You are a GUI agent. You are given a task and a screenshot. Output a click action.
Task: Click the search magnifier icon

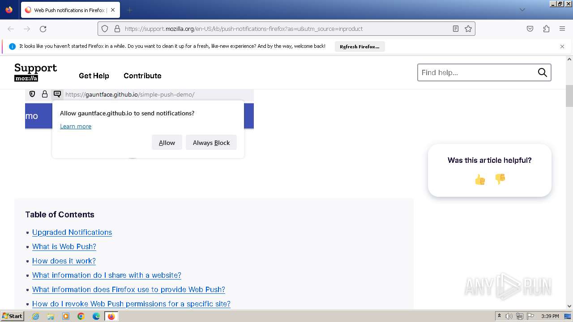pos(543,72)
